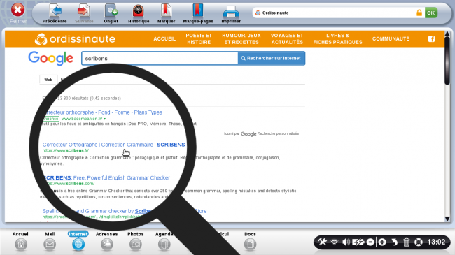Image resolution: width=455 pixels, height=255 pixels.
Task: Open the ACCUEIL site menu
Action: pyautogui.click(x=164, y=39)
